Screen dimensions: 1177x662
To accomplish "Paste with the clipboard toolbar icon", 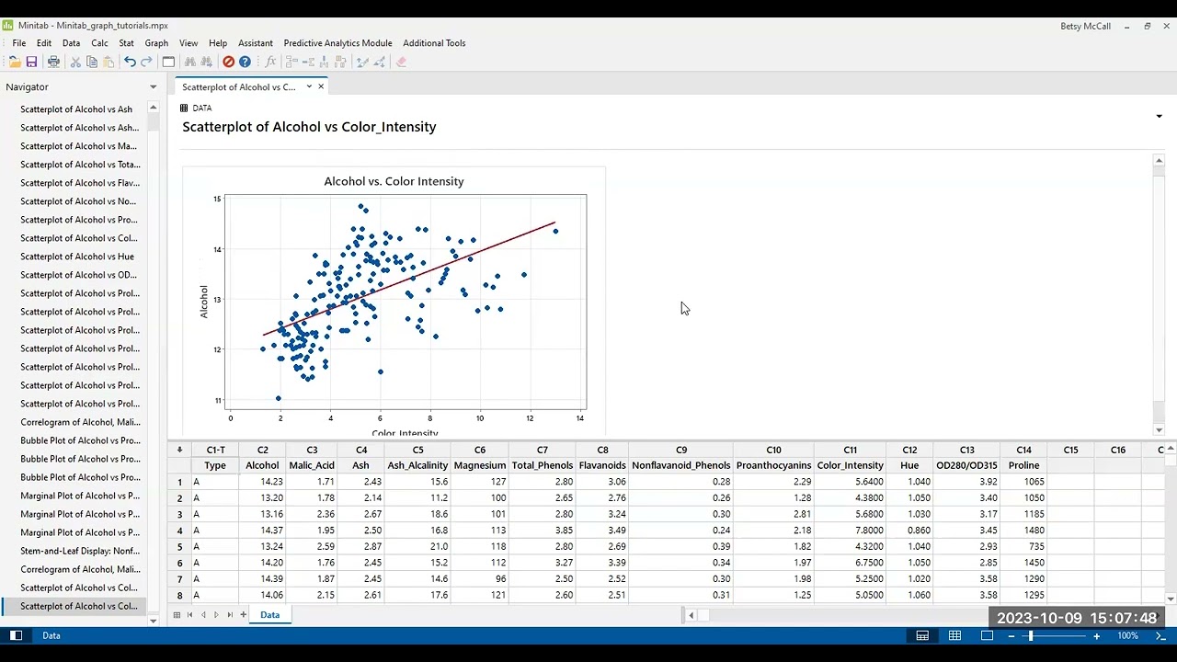I will point(108,62).
